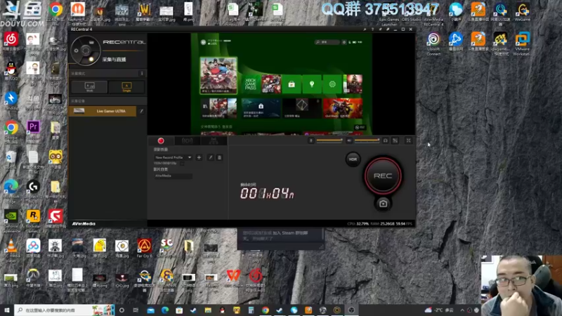562x316 pixels.
Task: Open Overwatch desktop shortcut
Action: pyautogui.click(x=33, y=278)
